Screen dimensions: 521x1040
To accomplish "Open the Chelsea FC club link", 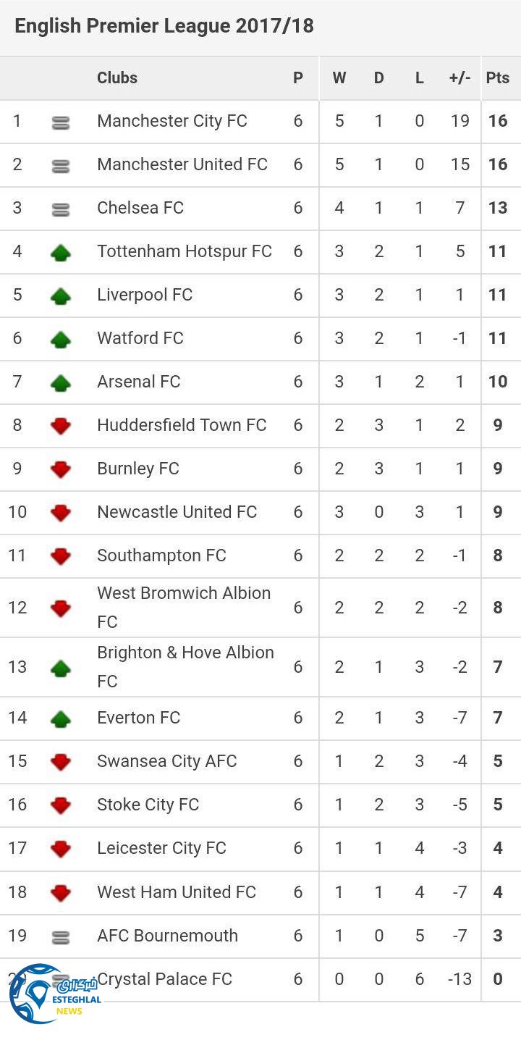I will (x=140, y=208).
